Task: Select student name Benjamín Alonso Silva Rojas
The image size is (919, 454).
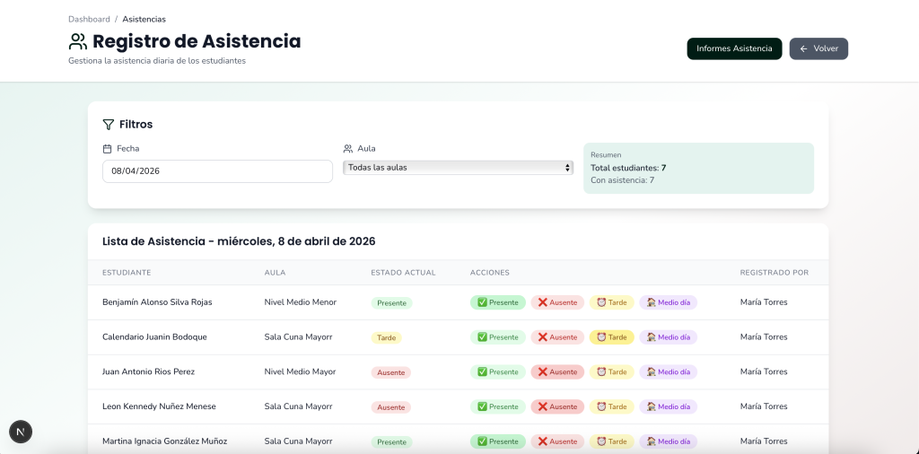Action: (157, 302)
